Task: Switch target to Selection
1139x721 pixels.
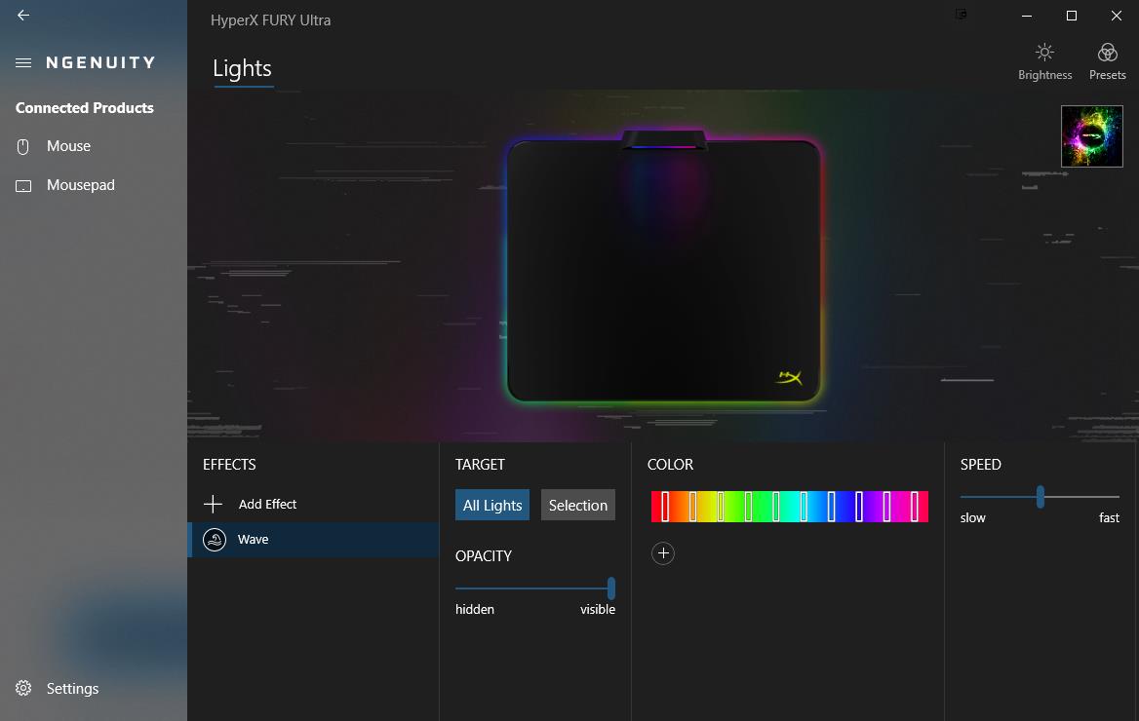Action: (x=577, y=505)
